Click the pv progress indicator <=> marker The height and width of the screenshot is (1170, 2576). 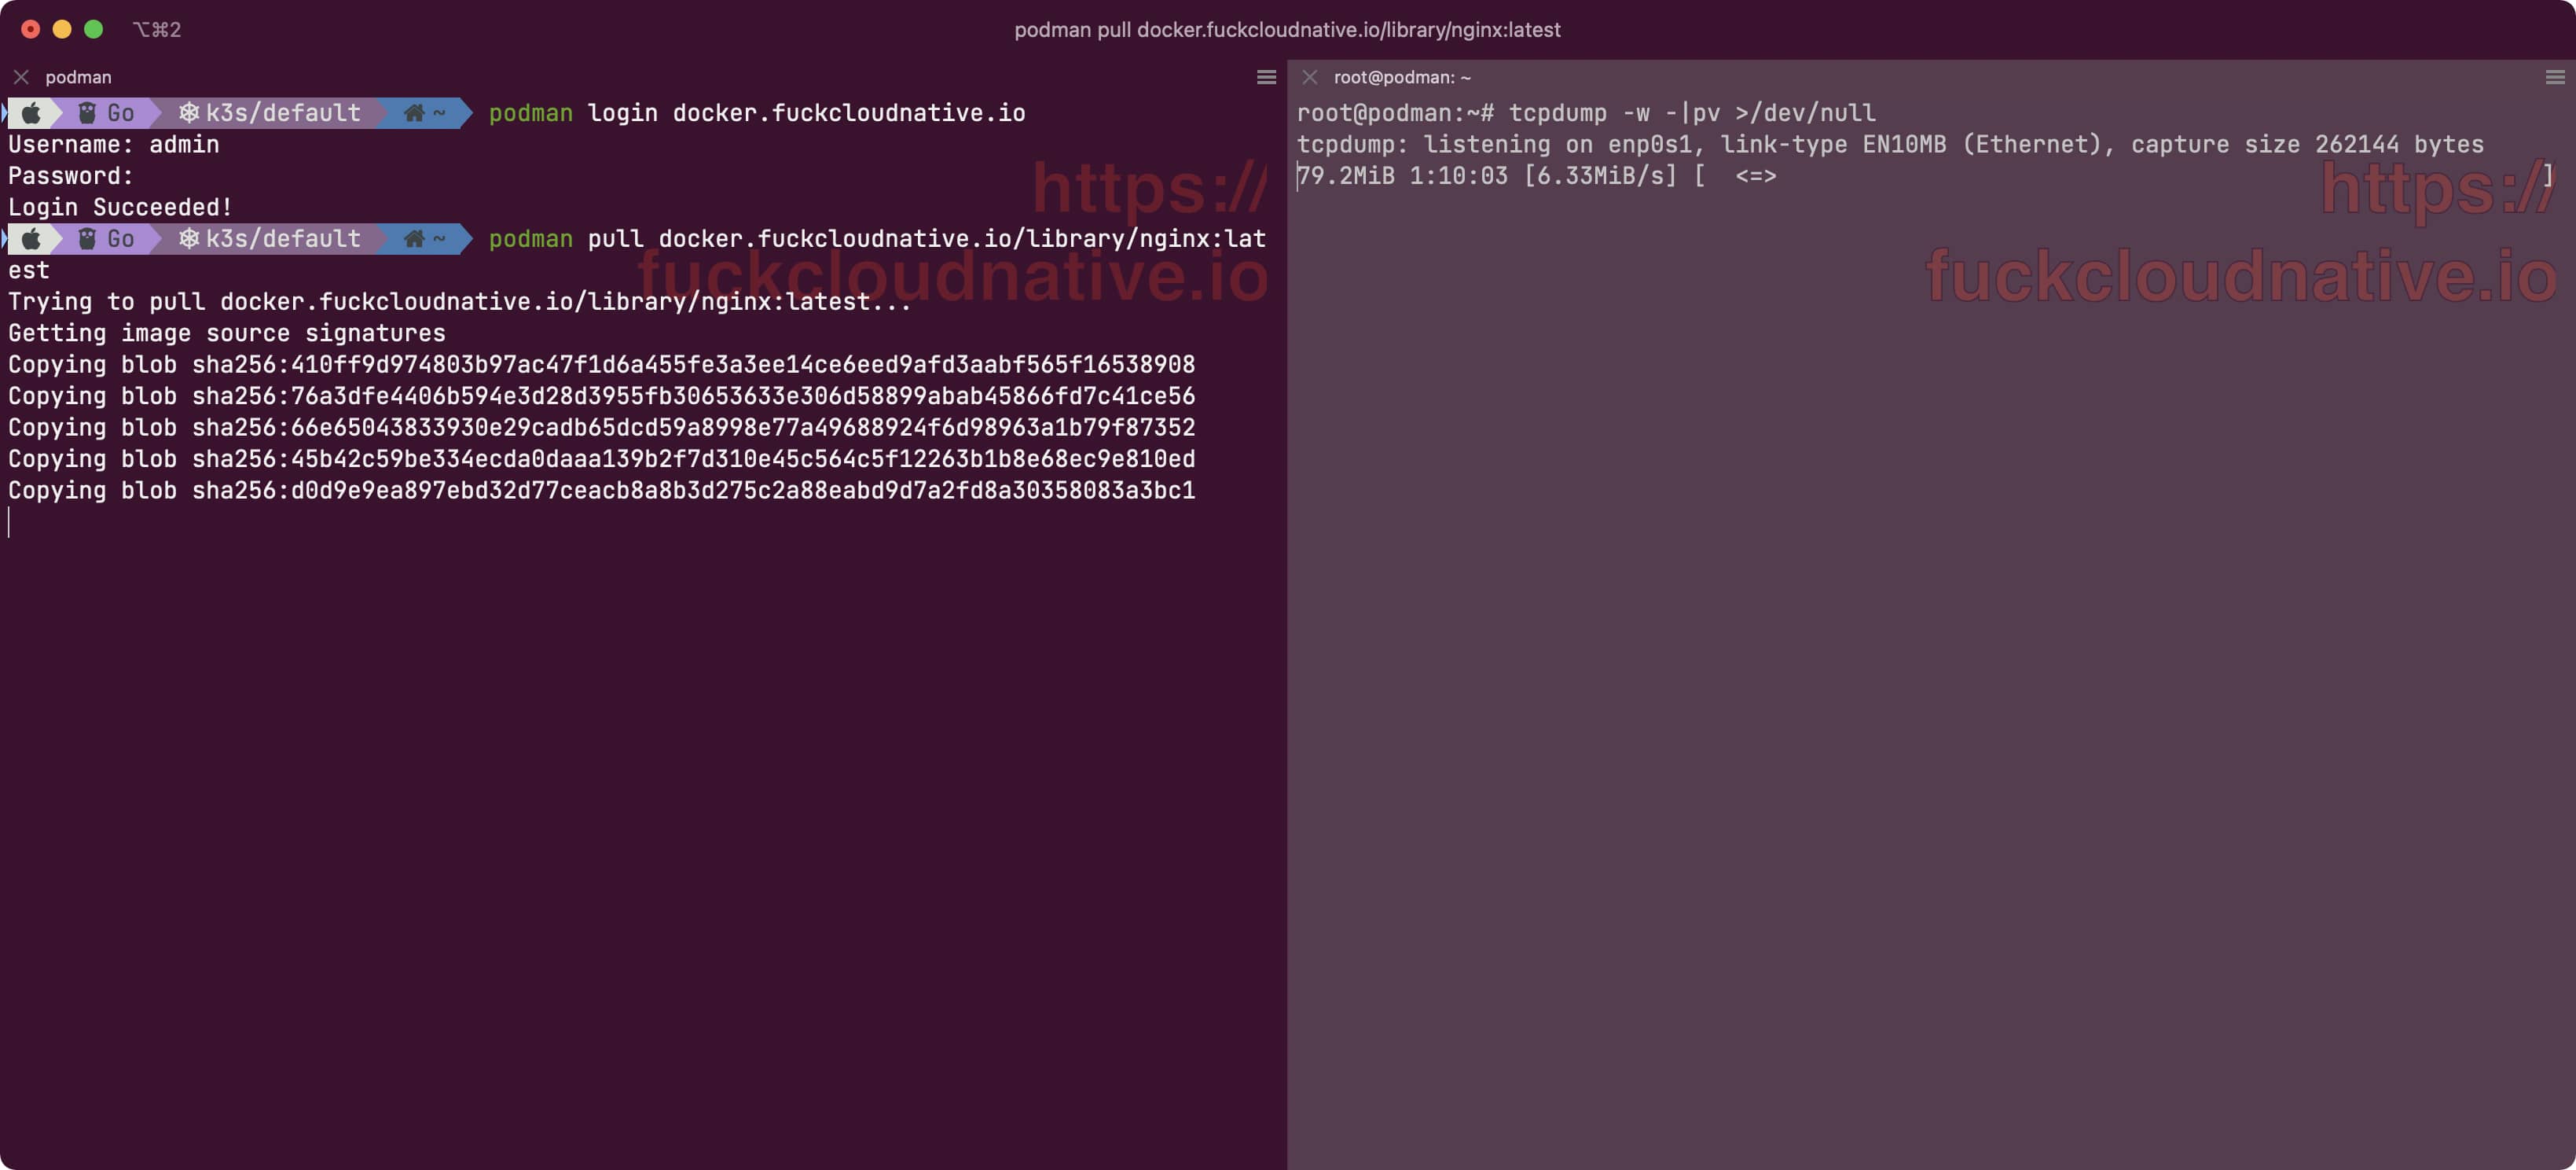(1756, 176)
